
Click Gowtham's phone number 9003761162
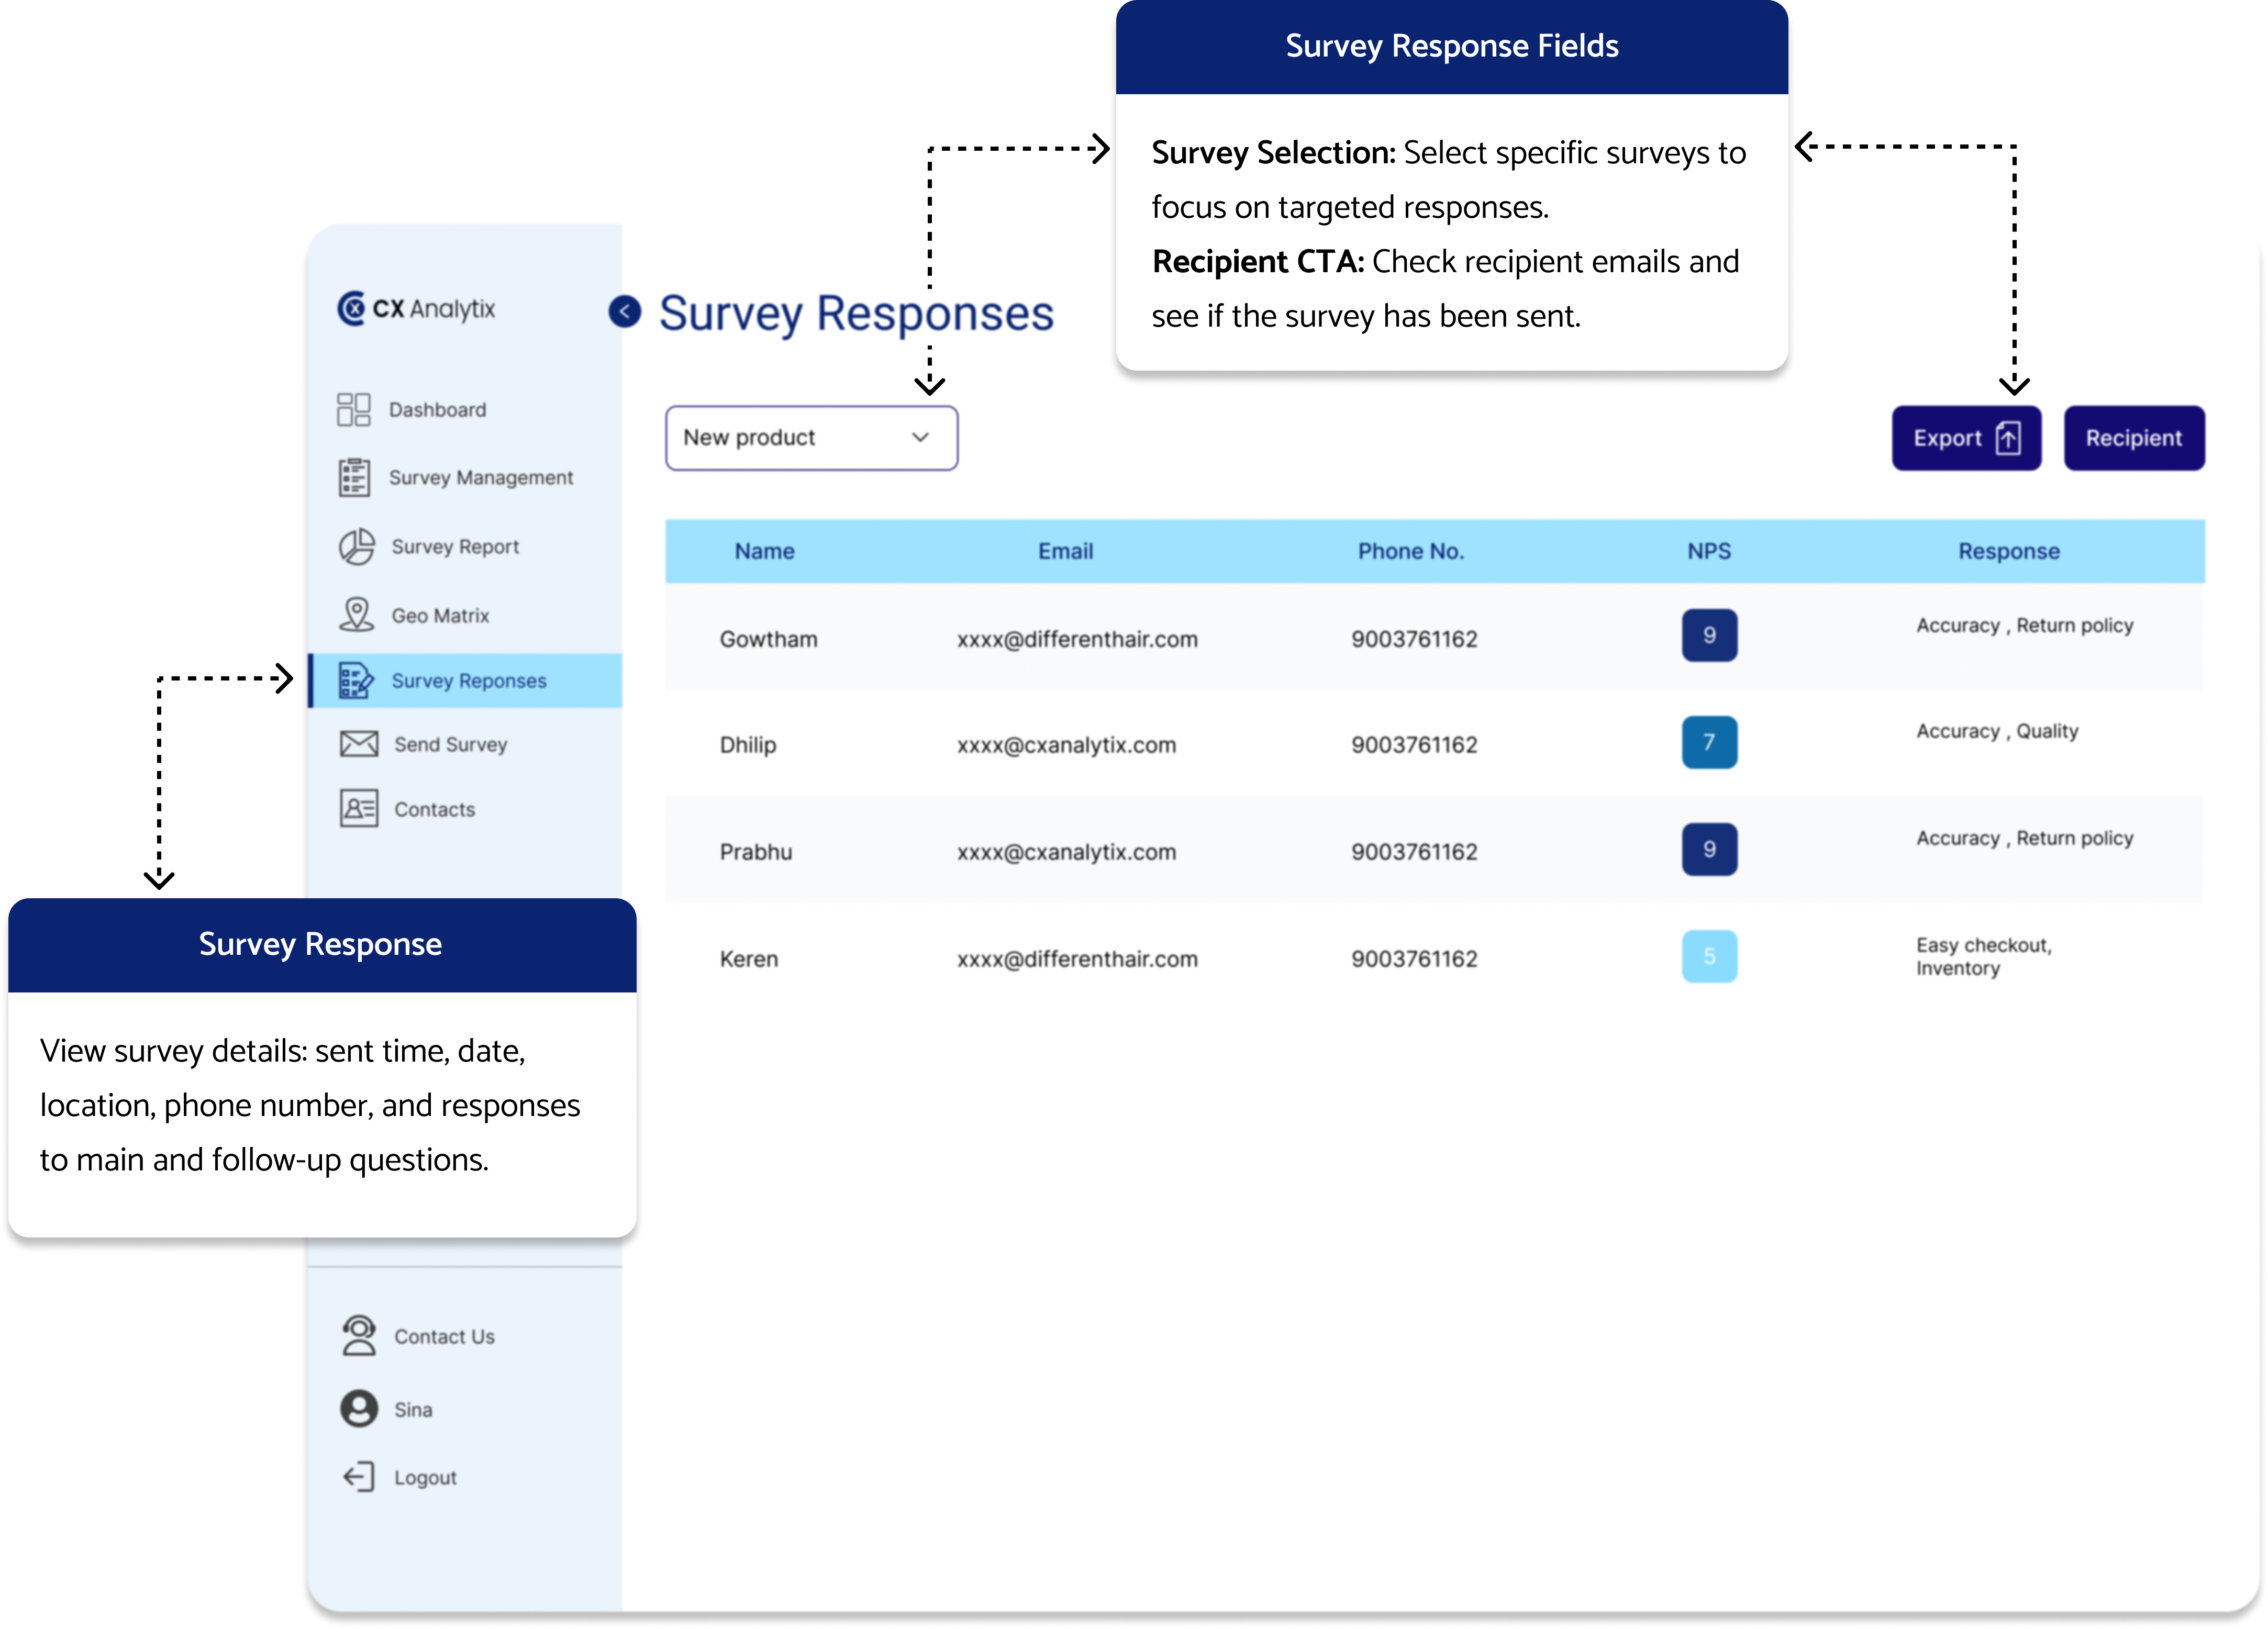coord(1414,639)
